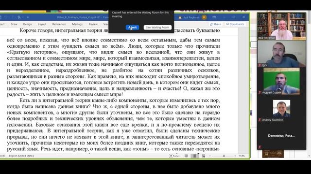This screenshot has width=311, height=174.
Task: Click the zoom in plus button
Action: 235,156
